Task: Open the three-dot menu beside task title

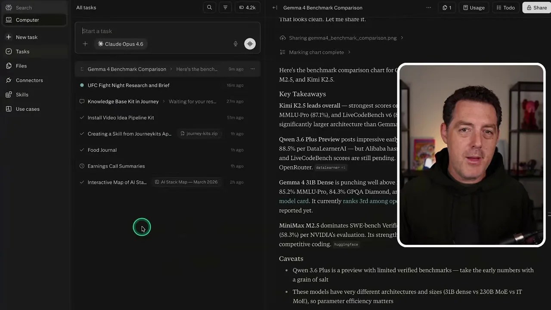Action: point(428,8)
